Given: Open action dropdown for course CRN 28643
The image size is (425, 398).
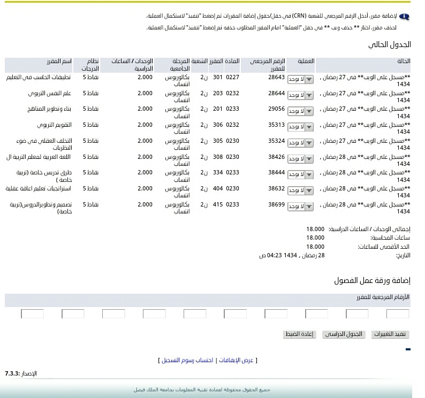Looking at the screenshot, I should [301, 80].
